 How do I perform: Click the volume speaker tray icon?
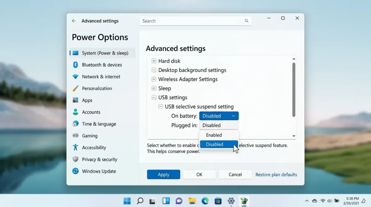pyautogui.click(x=330, y=201)
